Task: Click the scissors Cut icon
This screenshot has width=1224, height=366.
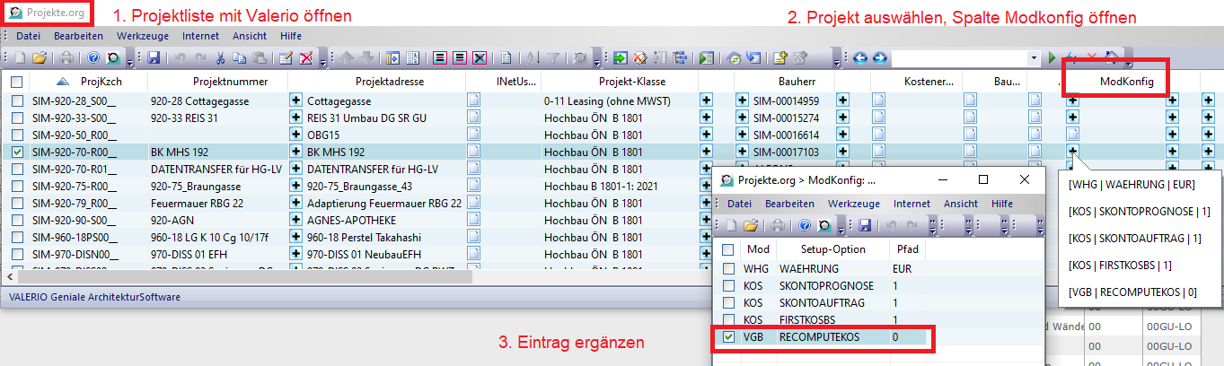Action: tap(222, 58)
